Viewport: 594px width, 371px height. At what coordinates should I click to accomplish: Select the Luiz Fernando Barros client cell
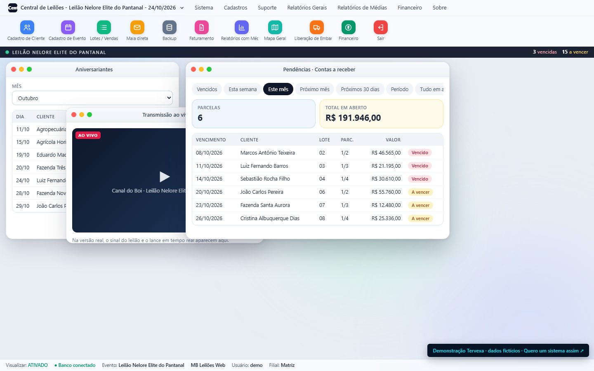click(x=264, y=166)
